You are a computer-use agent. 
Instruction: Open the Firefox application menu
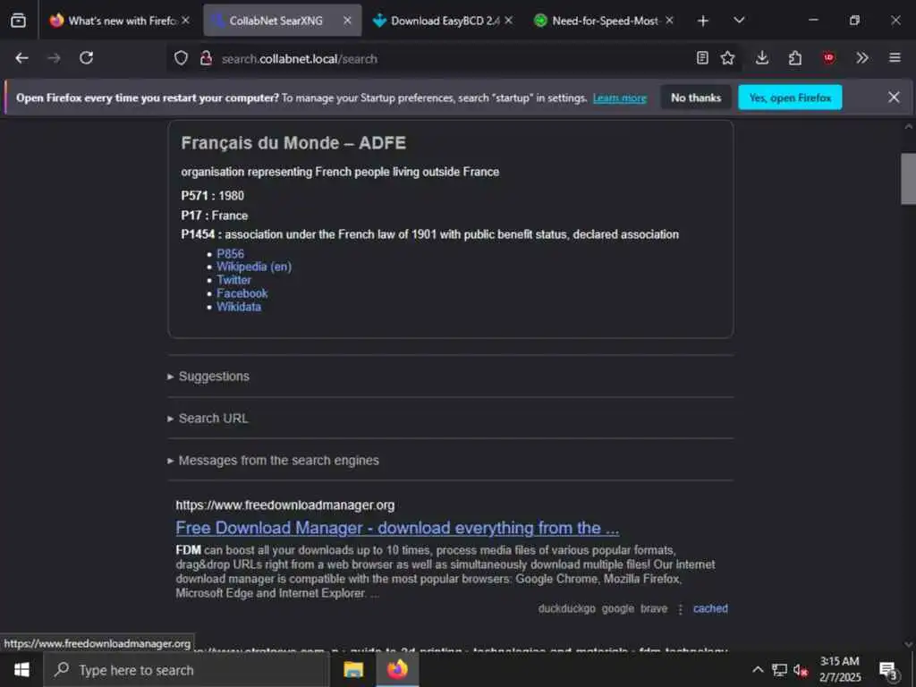[x=895, y=58]
